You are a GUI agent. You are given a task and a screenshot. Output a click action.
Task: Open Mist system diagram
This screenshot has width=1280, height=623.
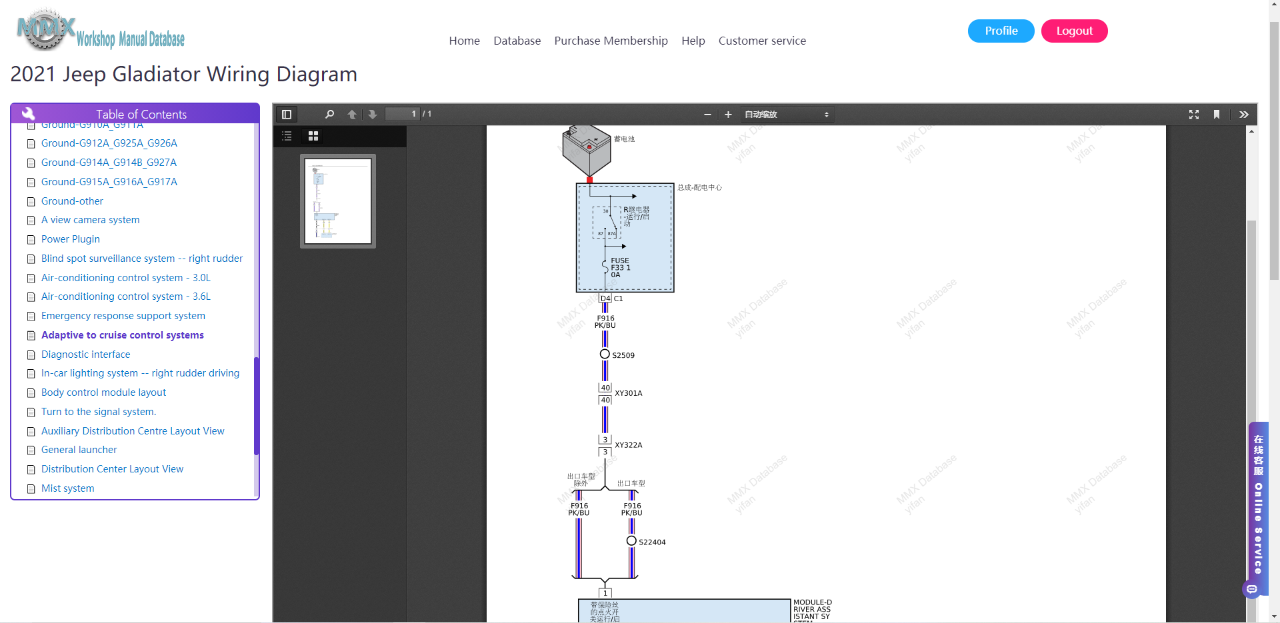(68, 488)
